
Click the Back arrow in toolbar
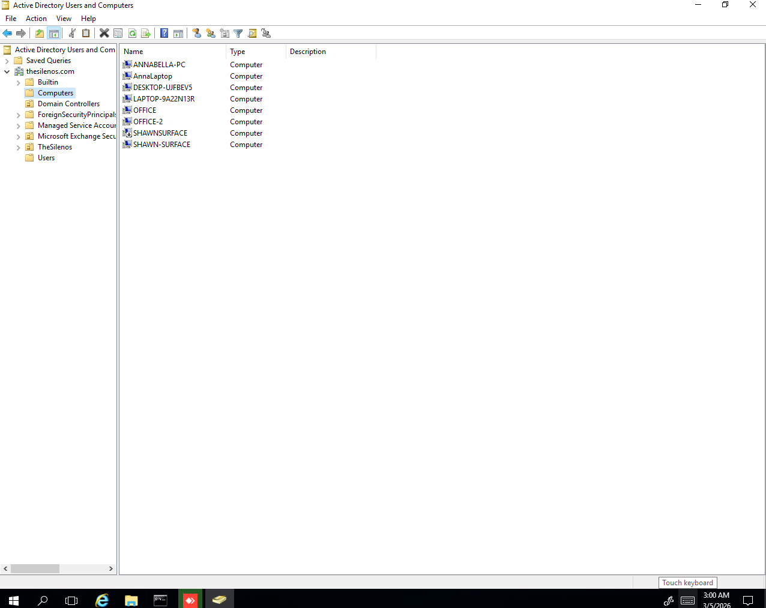pyautogui.click(x=7, y=33)
